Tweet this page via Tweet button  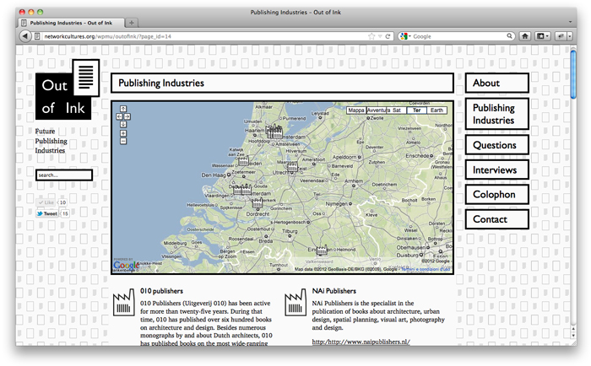[46, 214]
